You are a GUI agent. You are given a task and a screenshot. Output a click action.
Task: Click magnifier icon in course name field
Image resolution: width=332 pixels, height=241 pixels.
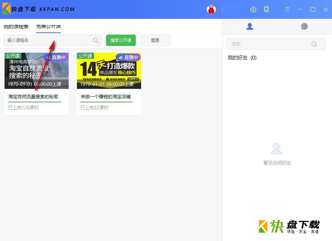coord(96,40)
